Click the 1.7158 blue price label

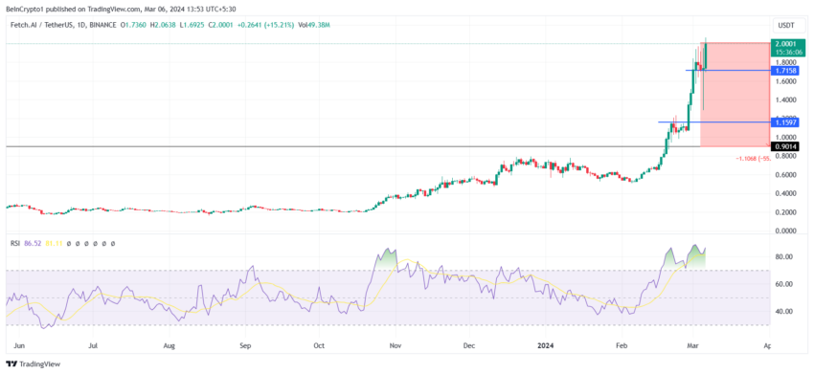(784, 70)
